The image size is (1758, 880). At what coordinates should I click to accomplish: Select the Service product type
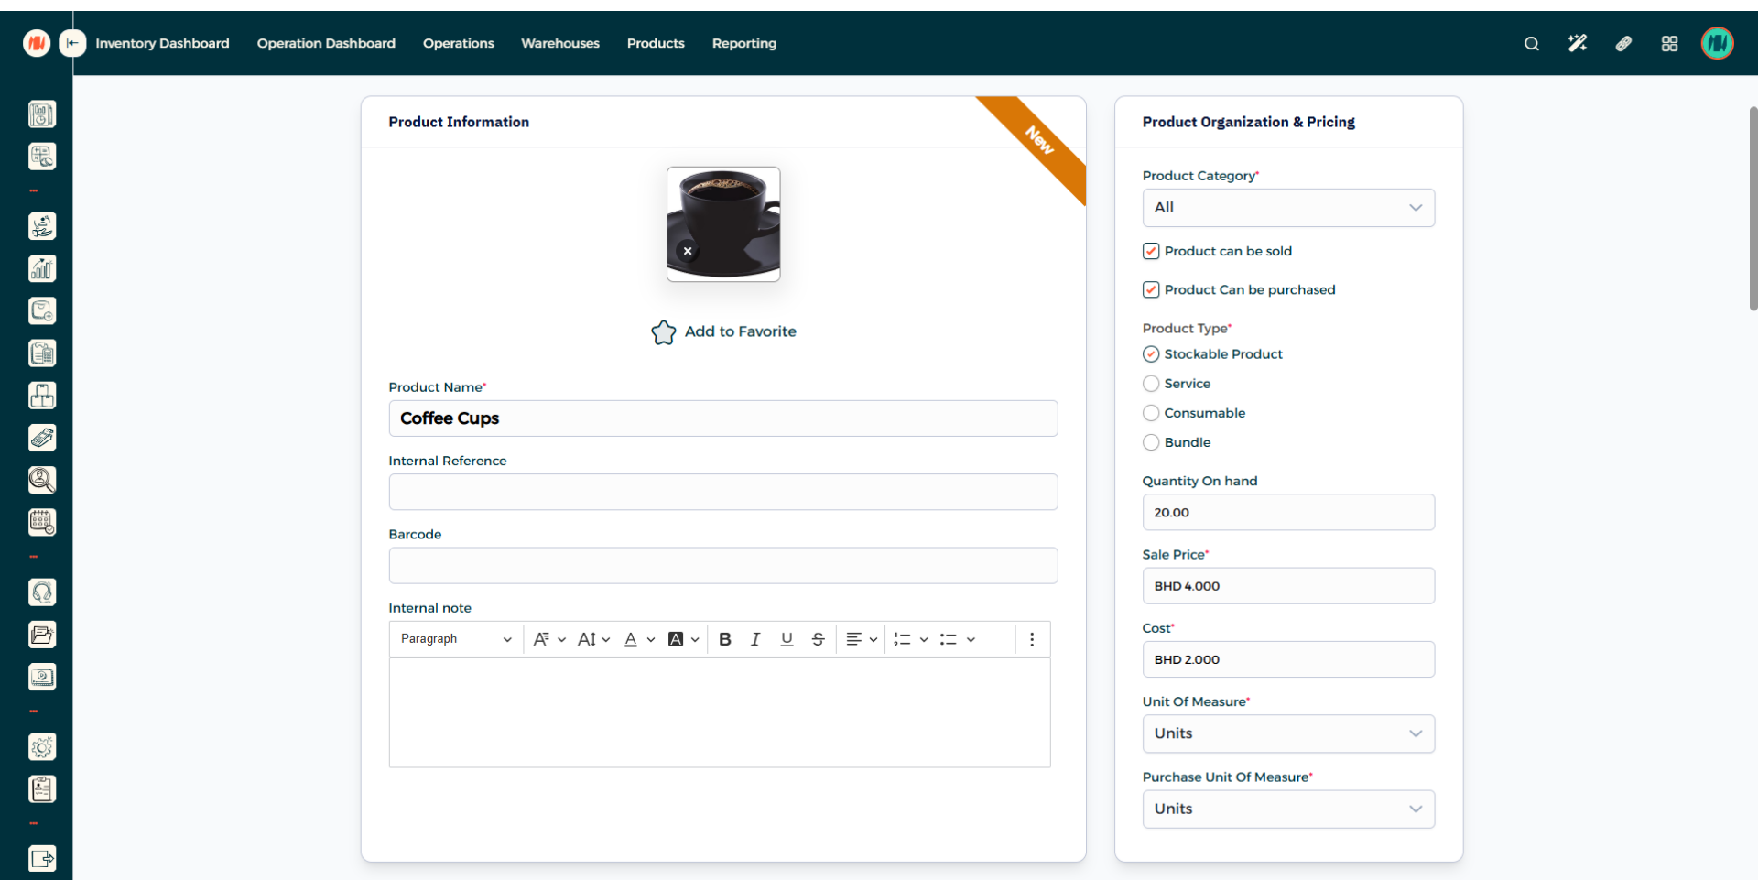[1151, 384]
